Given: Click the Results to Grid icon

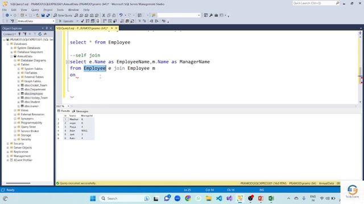Looking at the screenshot, I should (127, 21).
